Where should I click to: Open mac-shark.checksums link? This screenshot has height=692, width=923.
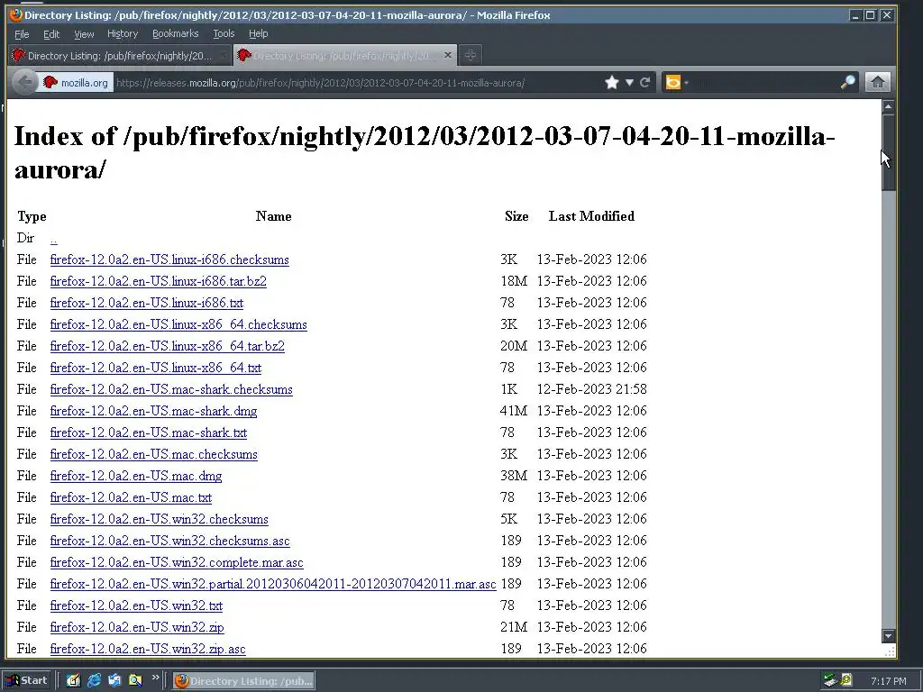(x=171, y=389)
